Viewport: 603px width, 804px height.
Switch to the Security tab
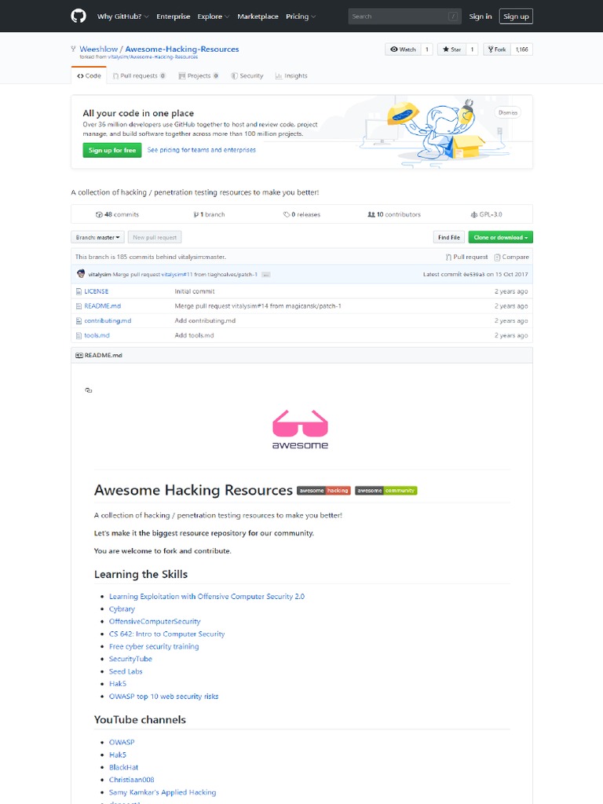coord(247,76)
